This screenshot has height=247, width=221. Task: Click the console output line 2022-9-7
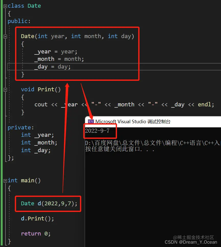(x=97, y=131)
